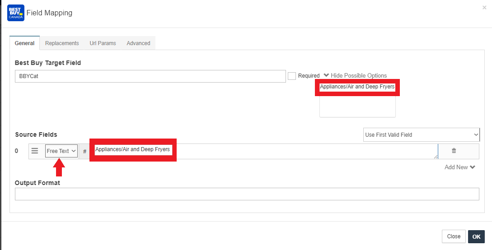Focus the BBYCat target field input

point(150,76)
